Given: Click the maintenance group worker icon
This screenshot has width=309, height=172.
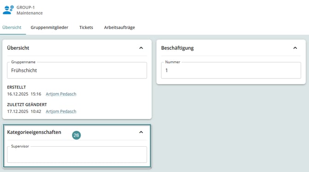Looking at the screenshot, I should pos(8,10).
